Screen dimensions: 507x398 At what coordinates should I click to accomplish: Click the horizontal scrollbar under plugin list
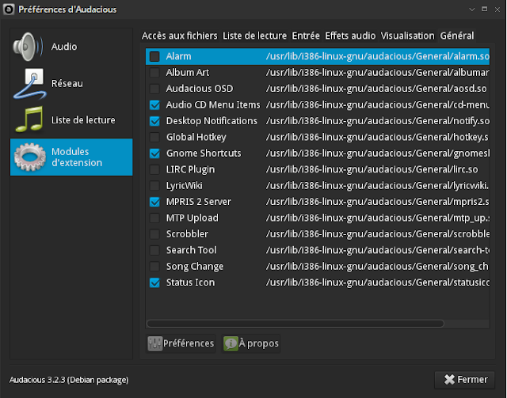(x=317, y=323)
